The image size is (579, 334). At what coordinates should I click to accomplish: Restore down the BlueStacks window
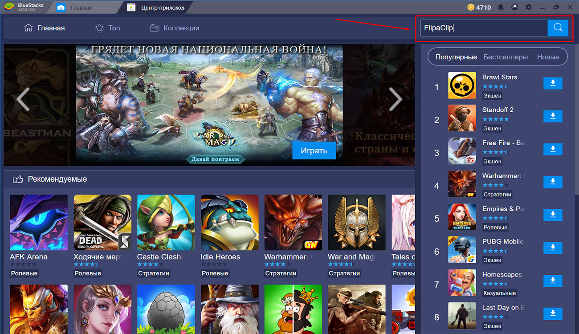(556, 7)
